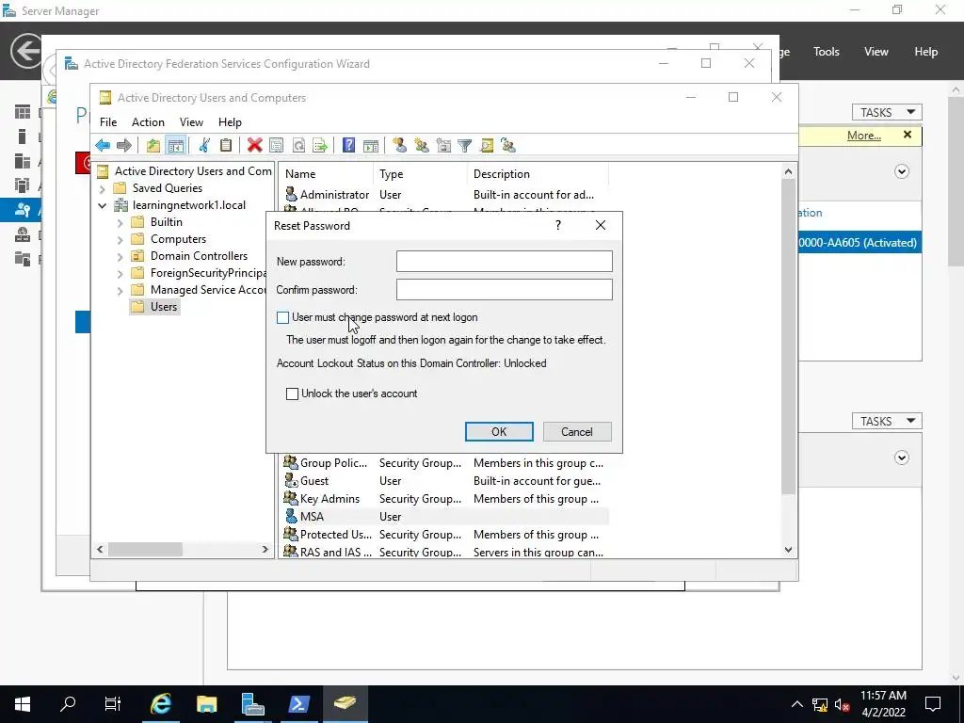Click the upper round chevron expander in Server Manager
Image resolution: width=964 pixels, height=723 pixels.
click(x=901, y=171)
